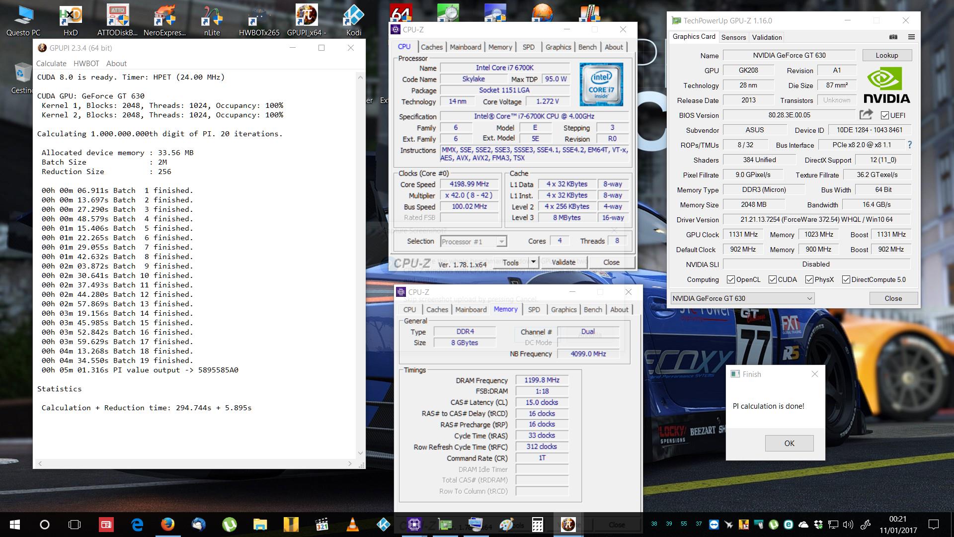Open the HxD desktop shortcut
954x537 pixels.
point(71,21)
